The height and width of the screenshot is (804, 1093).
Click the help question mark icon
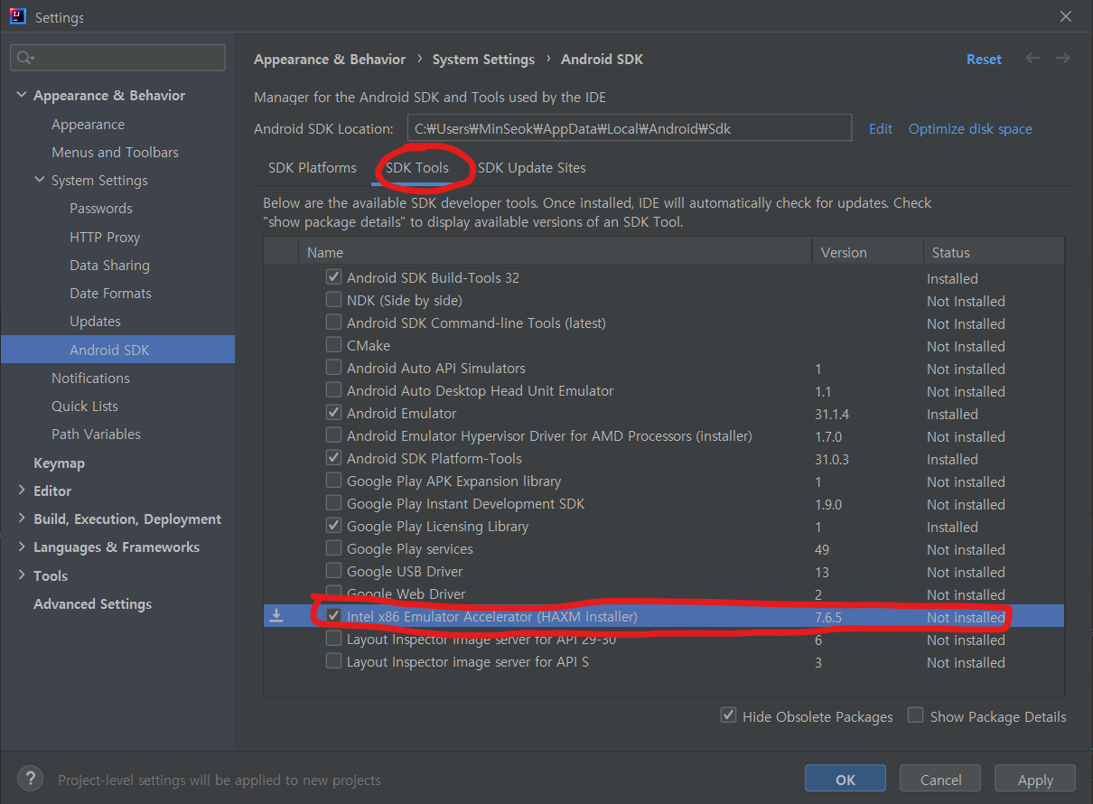click(x=30, y=779)
